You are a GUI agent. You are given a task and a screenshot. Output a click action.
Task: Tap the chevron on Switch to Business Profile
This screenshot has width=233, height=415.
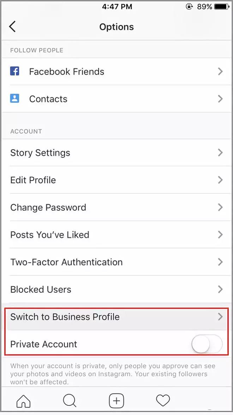tap(220, 316)
